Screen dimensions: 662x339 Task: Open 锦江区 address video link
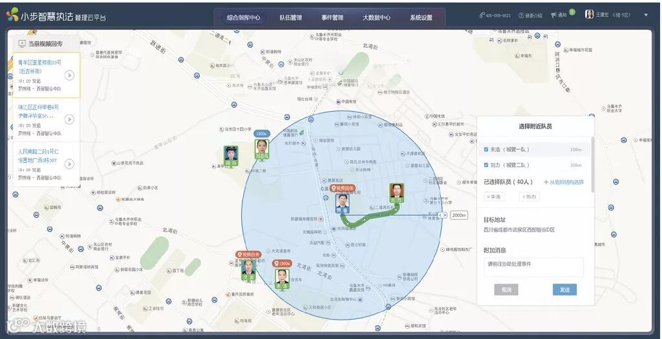click(x=38, y=111)
